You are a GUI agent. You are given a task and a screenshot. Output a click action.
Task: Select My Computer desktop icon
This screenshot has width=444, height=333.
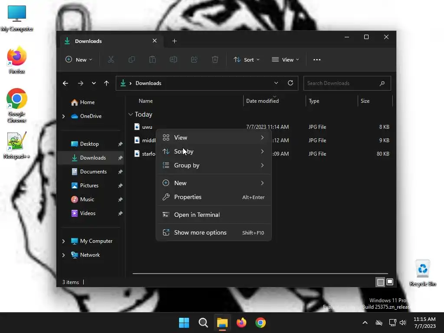tap(17, 18)
